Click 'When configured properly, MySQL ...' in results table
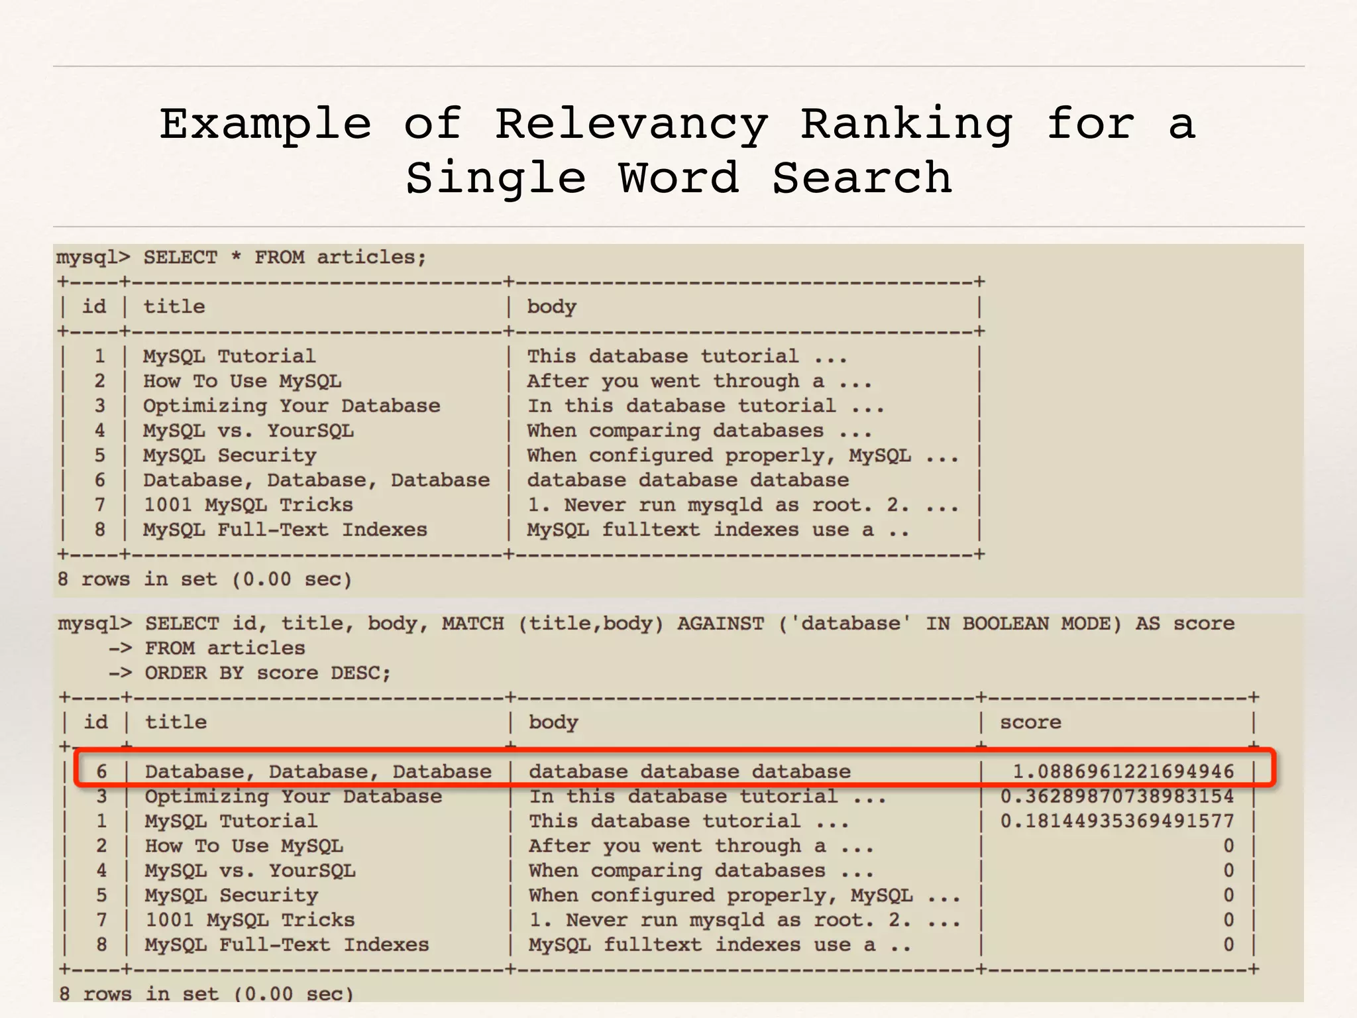Screen dimensions: 1357x1018 pyautogui.click(x=745, y=895)
